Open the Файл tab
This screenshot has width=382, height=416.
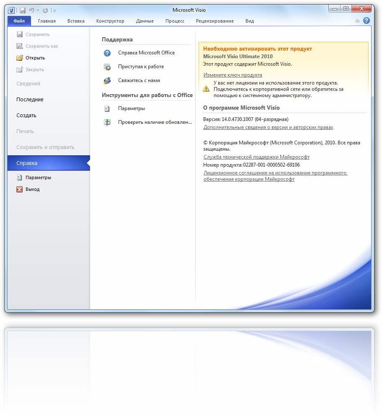tap(19, 21)
